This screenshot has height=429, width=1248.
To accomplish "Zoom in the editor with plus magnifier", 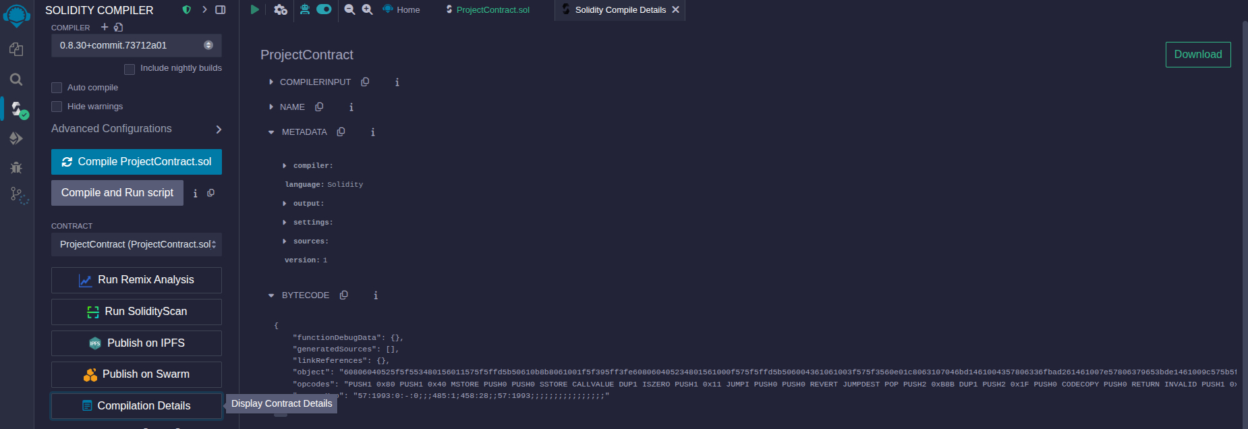I will point(368,9).
